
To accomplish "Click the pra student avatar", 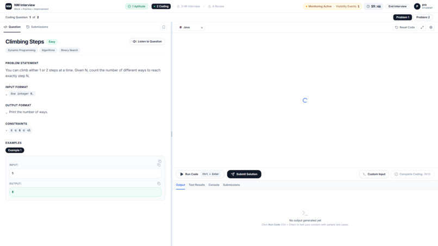I will (417, 6).
